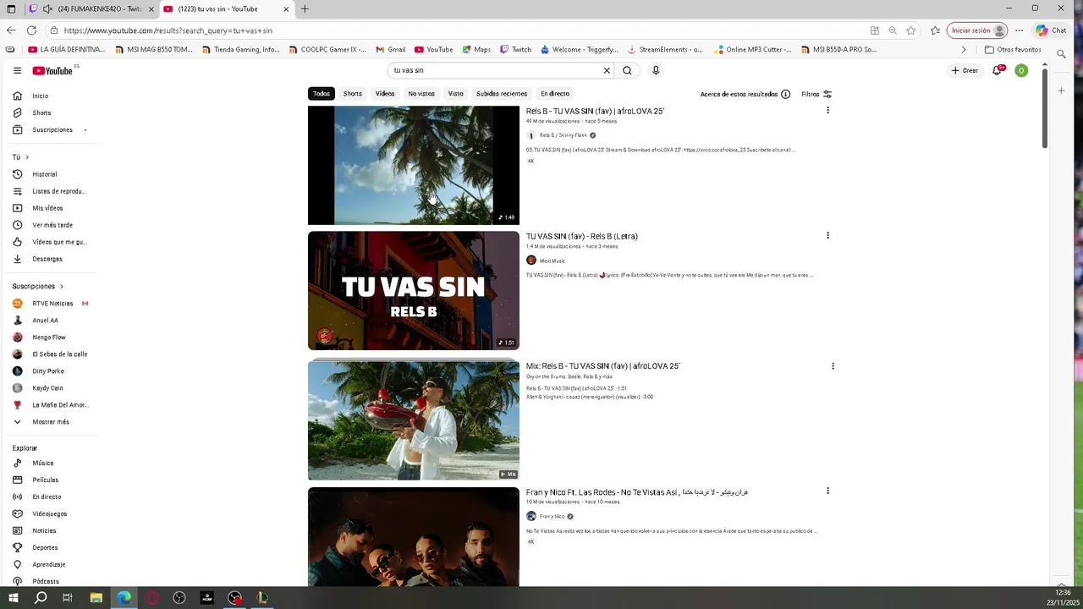
Task: Open options for Fran y Nico video
Action: tap(827, 491)
